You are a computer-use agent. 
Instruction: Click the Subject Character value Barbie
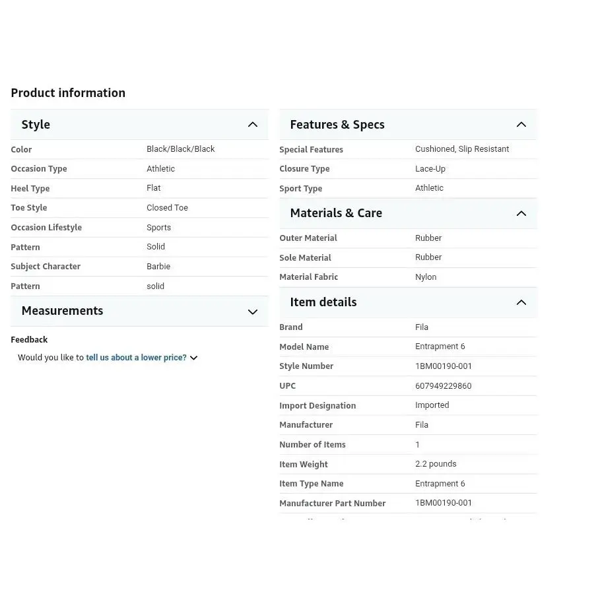pyautogui.click(x=158, y=267)
